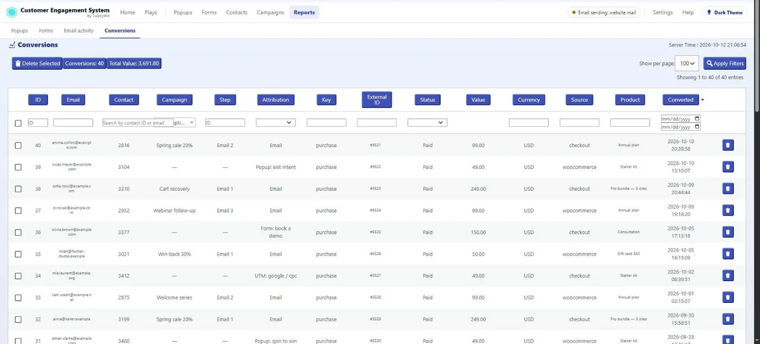
Task: Switch to Dark Theme
Action: tap(724, 12)
